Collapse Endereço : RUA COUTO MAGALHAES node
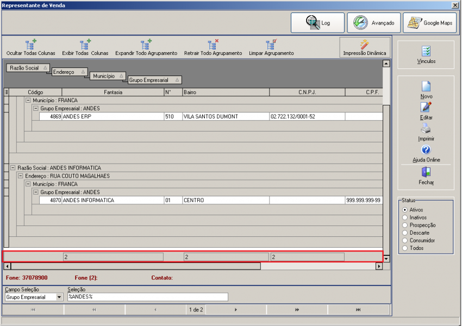Screen dimensions: 462x326 click(x=21, y=176)
